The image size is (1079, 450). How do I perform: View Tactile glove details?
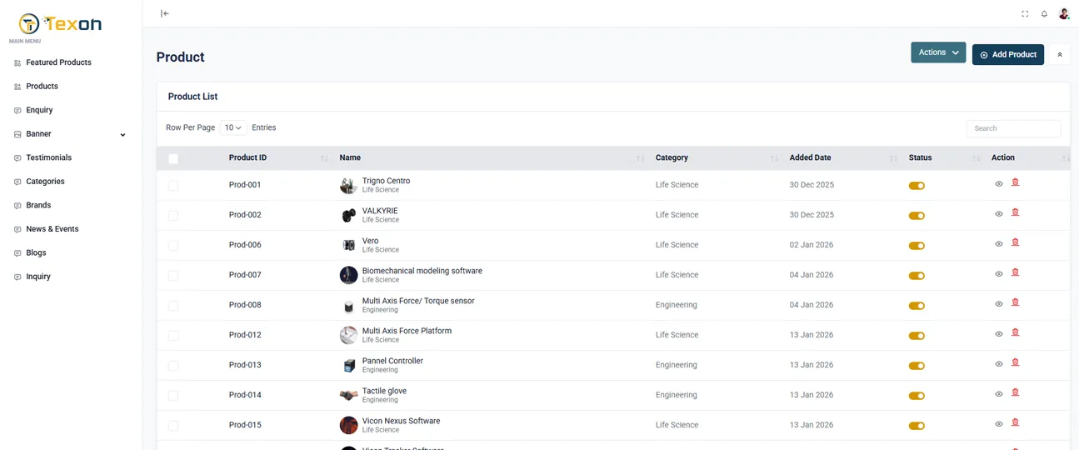tap(999, 394)
